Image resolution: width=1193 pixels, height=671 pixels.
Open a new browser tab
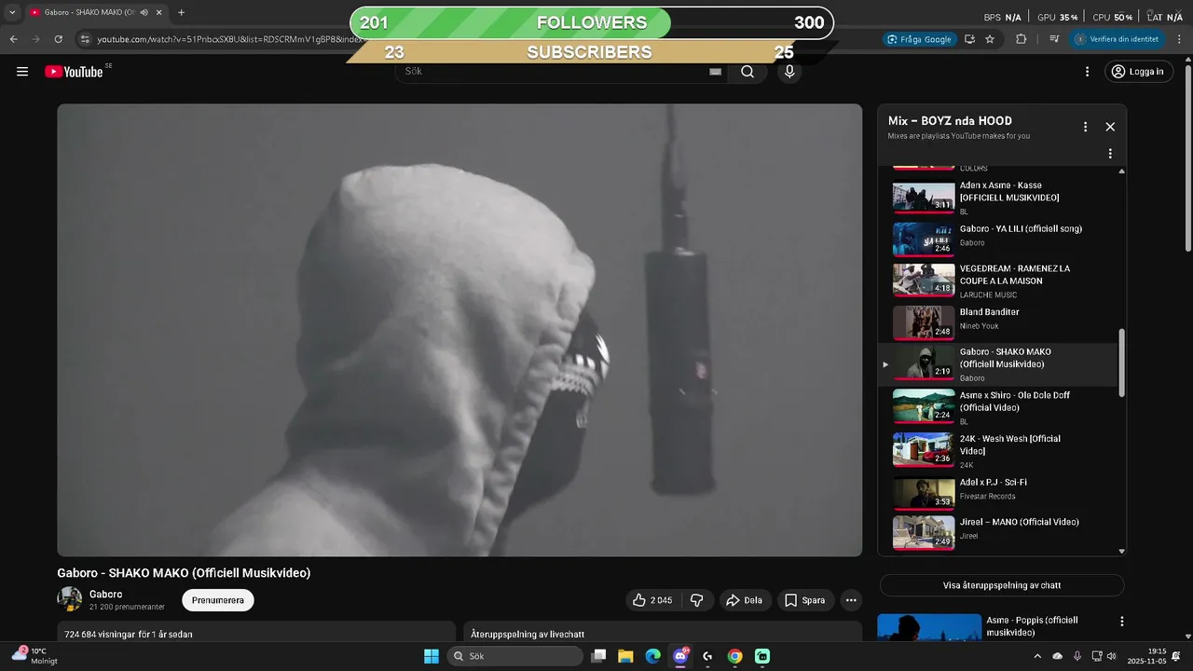[181, 13]
